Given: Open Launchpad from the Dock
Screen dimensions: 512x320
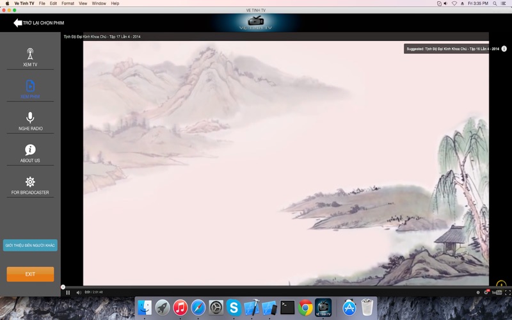Looking at the screenshot, I should pos(163,308).
